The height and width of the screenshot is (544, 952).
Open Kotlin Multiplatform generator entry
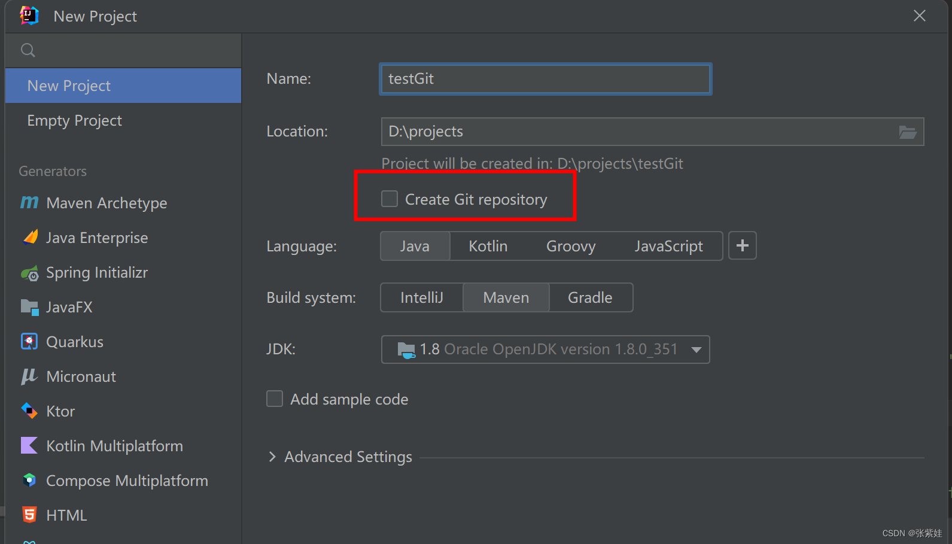(x=123, y=446)
